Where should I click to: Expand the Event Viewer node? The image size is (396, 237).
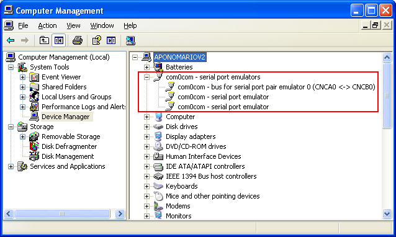[22, 77]
